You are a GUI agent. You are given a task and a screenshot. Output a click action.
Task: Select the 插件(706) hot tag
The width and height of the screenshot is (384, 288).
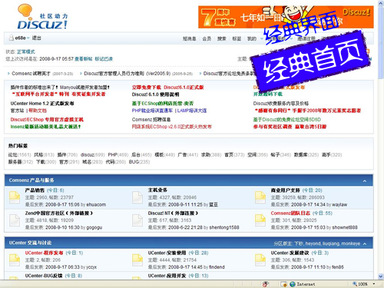tap(68, 155)
